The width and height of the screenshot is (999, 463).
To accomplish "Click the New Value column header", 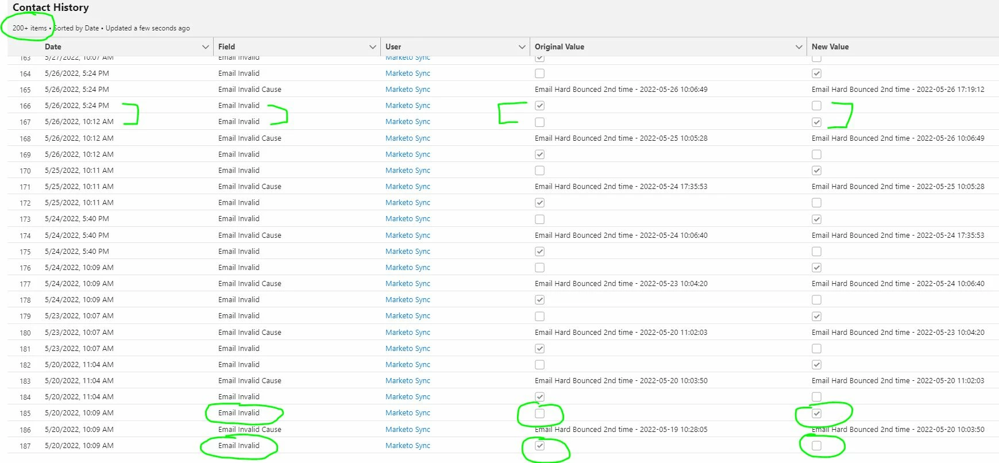I will [x=830, y=47].
